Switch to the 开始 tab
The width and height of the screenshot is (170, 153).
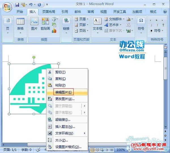point(20,12)
